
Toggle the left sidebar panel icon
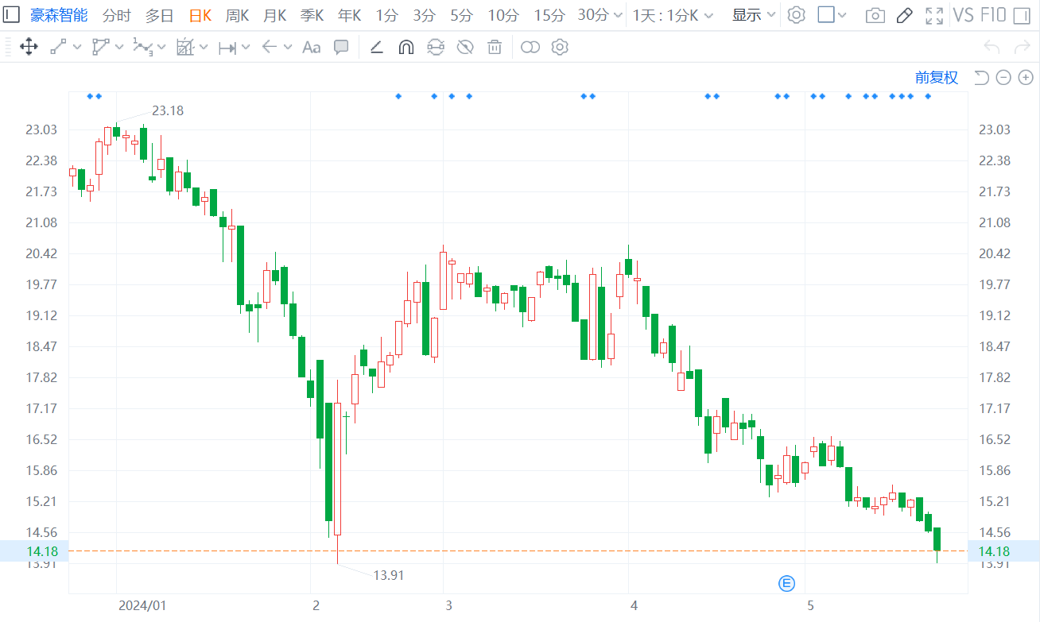tap(12, 14)
